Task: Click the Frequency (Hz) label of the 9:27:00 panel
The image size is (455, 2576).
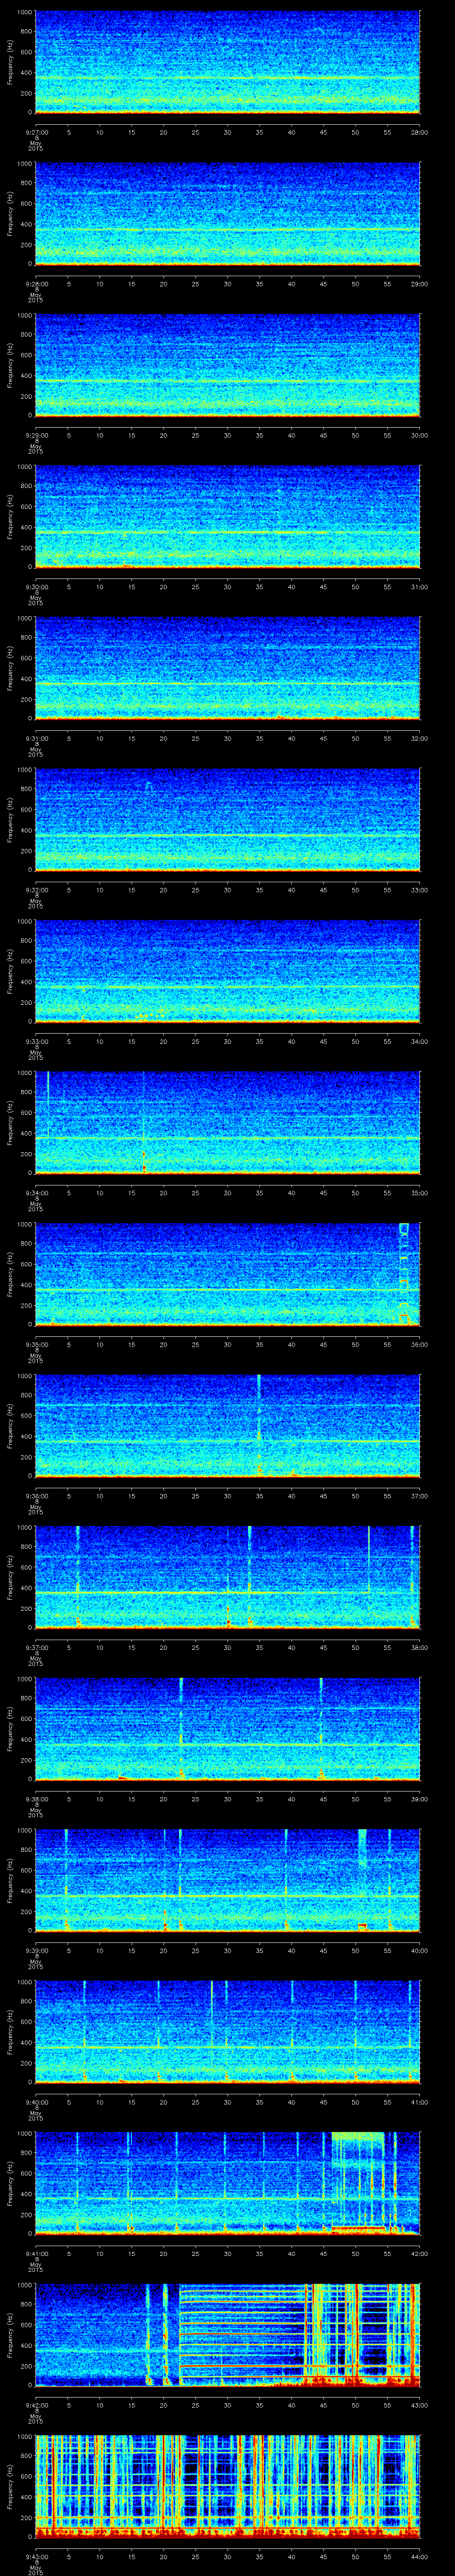Action: click(10, 62)
